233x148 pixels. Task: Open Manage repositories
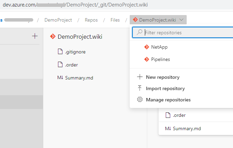pos(168,100)
